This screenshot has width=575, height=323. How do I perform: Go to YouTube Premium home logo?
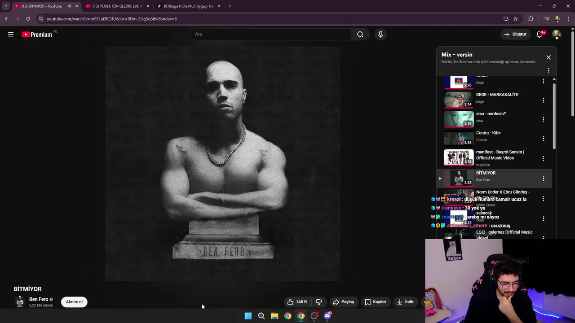(x=38, y=35)
